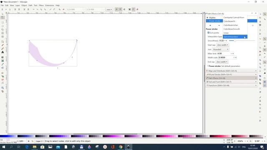Select the Measure tool
This screenshot has height=150, width=267.
point(3,91)
